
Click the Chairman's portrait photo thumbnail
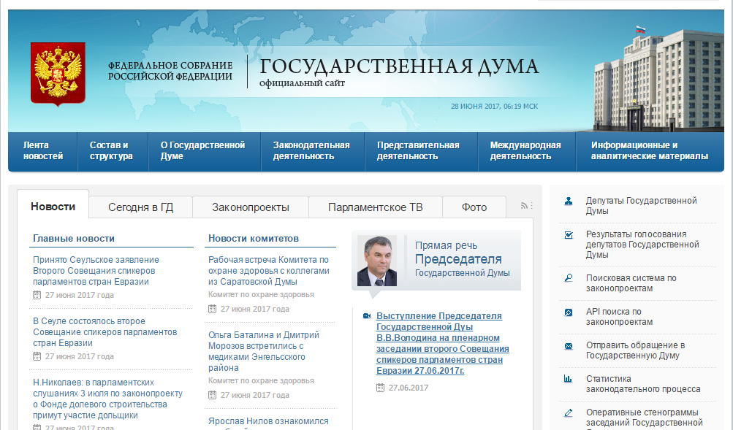point(377,261)
